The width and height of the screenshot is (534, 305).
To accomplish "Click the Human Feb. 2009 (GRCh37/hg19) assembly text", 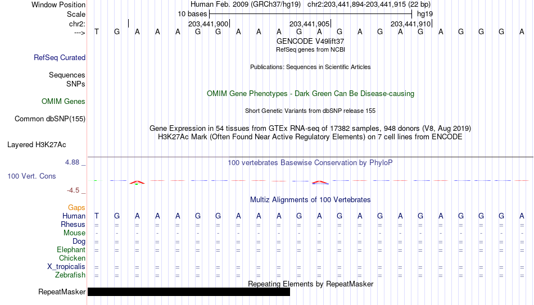I will pos(246,4).
